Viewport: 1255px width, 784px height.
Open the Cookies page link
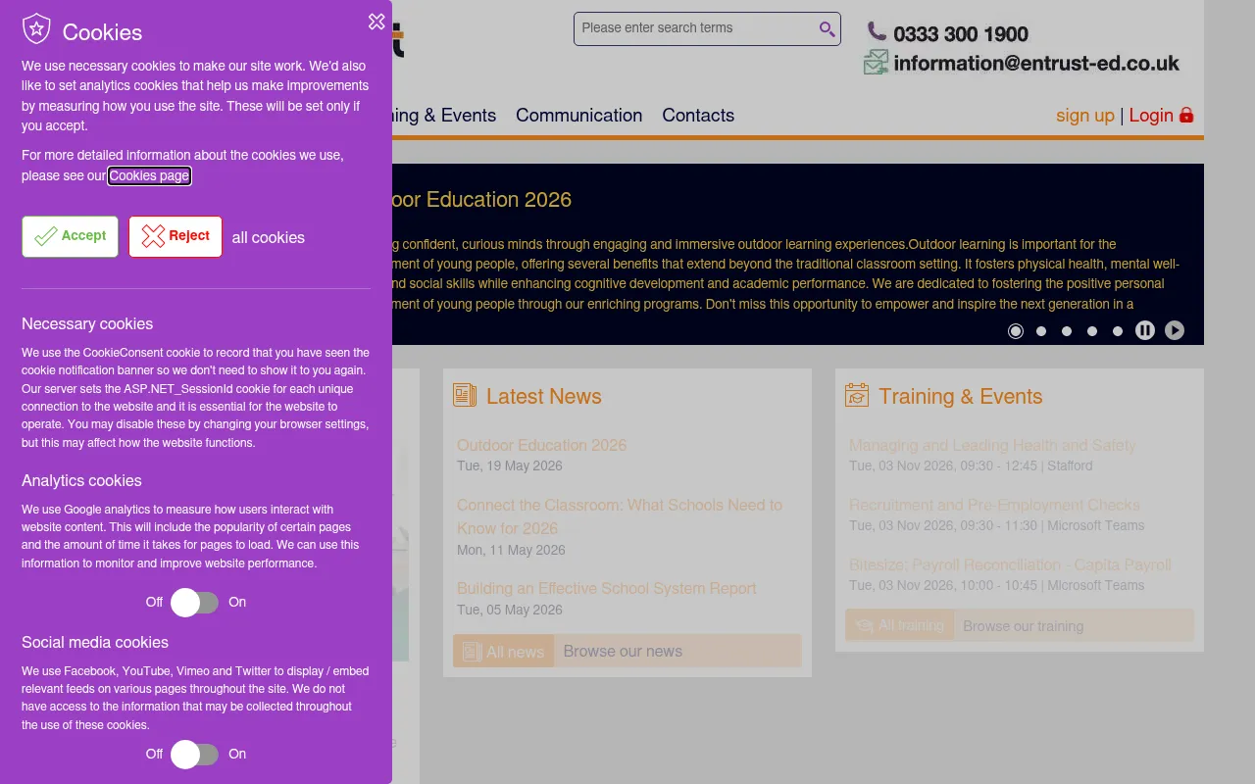point(149,176)
